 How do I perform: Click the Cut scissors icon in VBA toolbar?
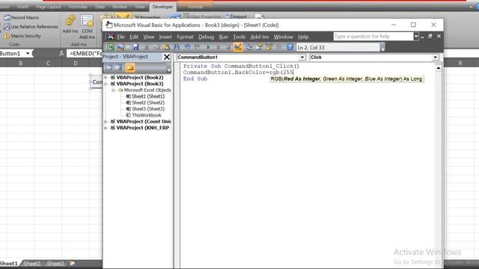point(147,47)
